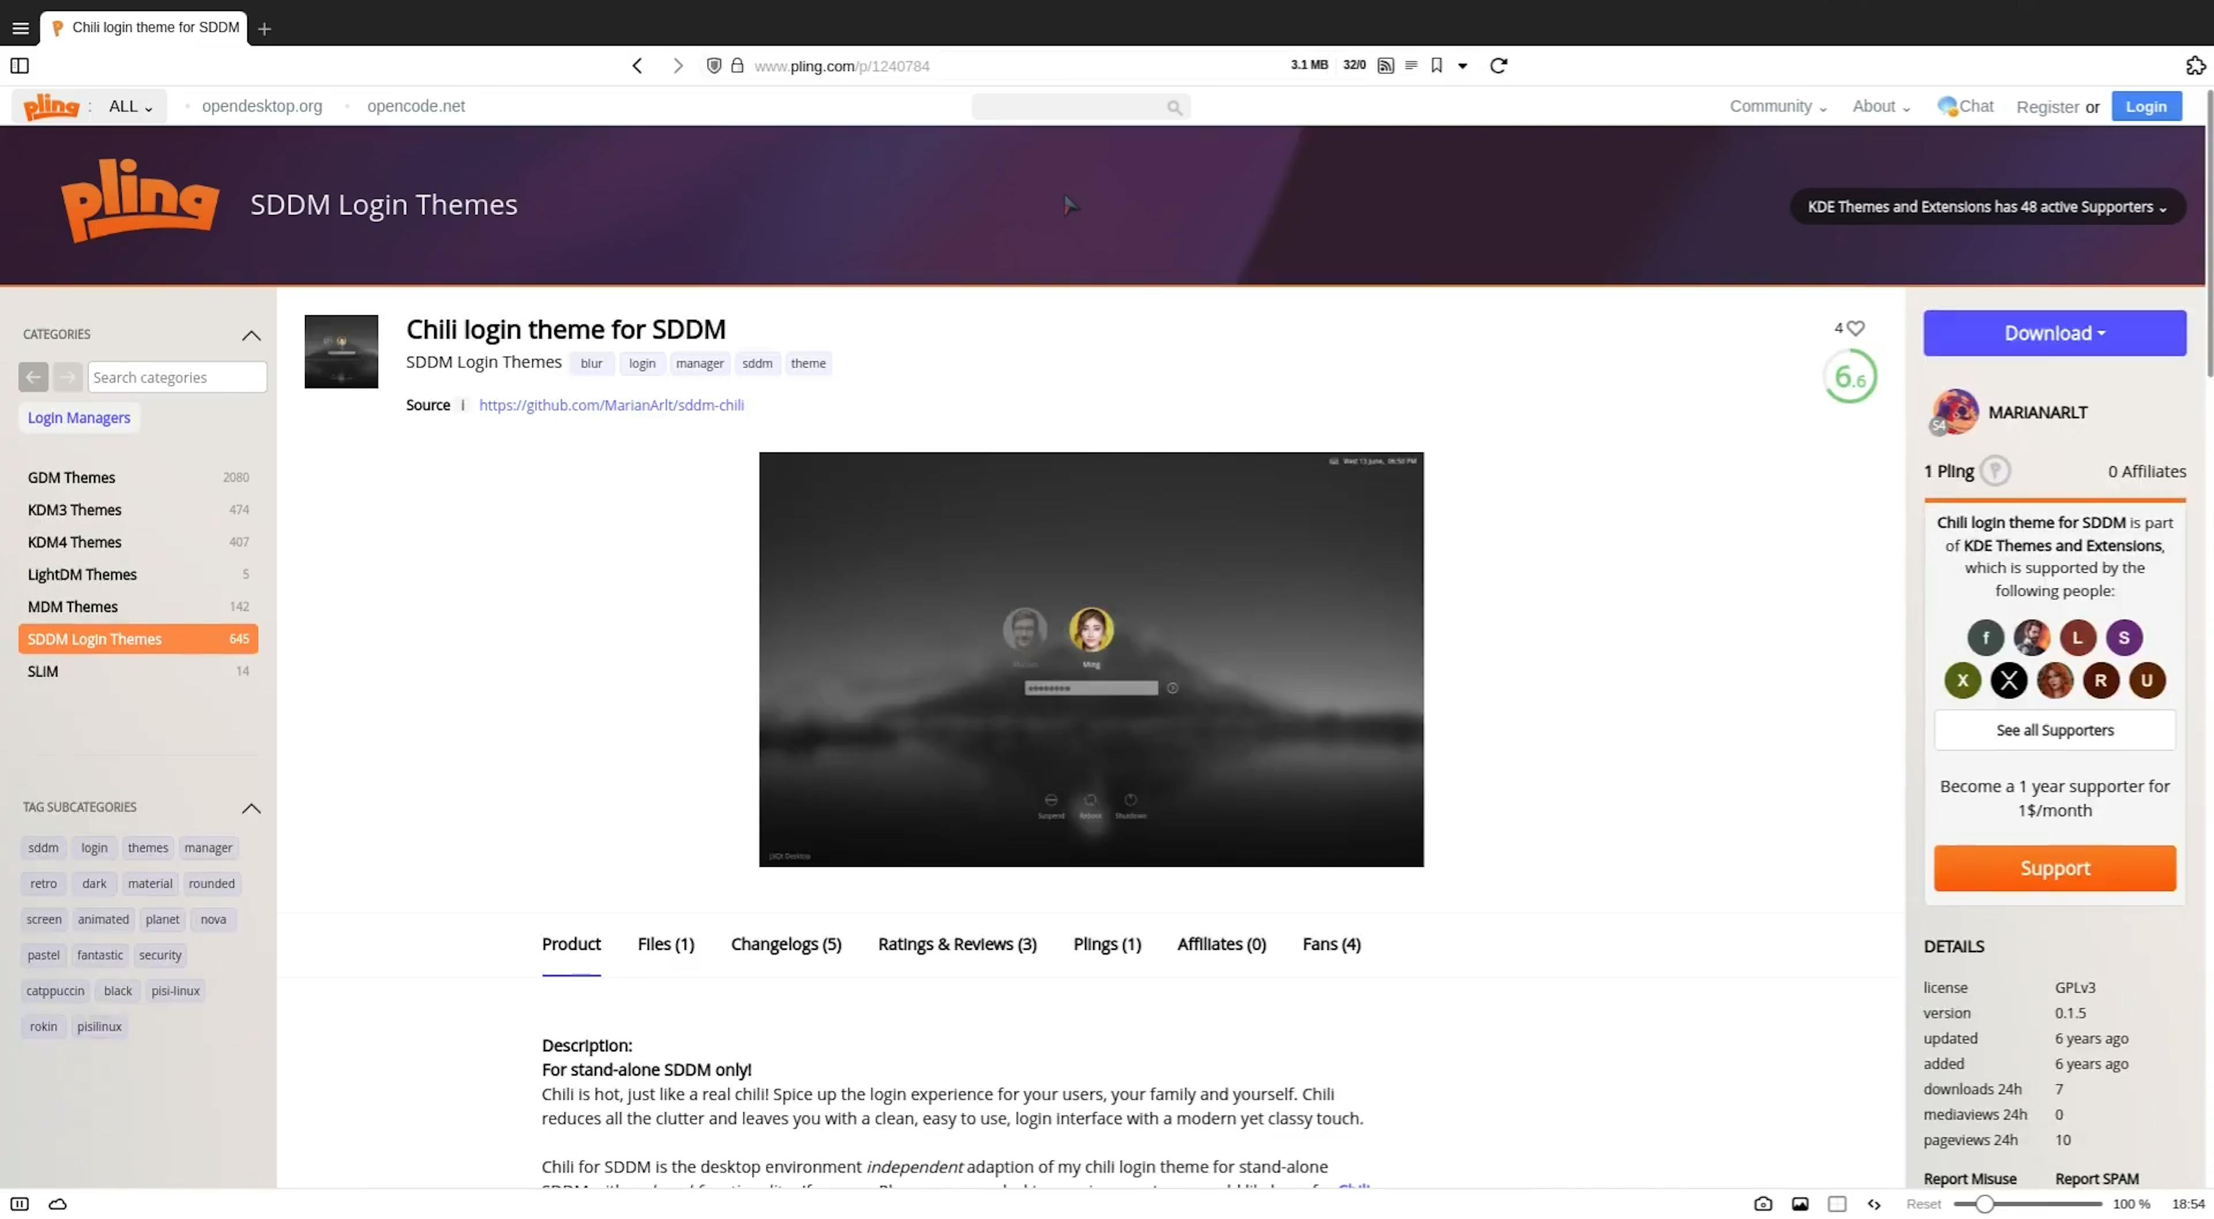
Task: Switch to the Files (1) tab
Action: pos(665,944)
